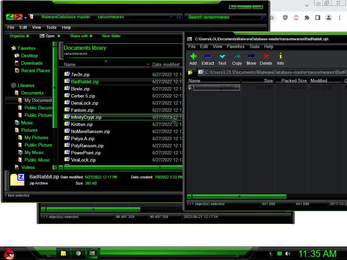Sort 7-Zip list by Packed Size
This screenshot has height=260, width=347.
292,81
